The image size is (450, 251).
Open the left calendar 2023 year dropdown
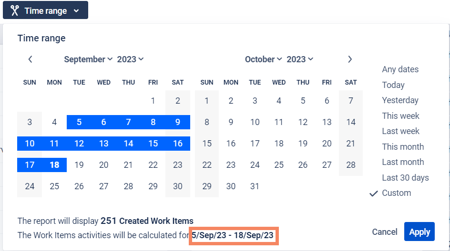click(130, 59)
